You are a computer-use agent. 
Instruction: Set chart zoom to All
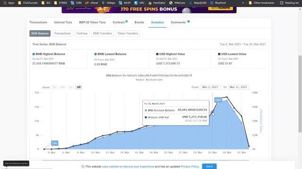point(79,87)
